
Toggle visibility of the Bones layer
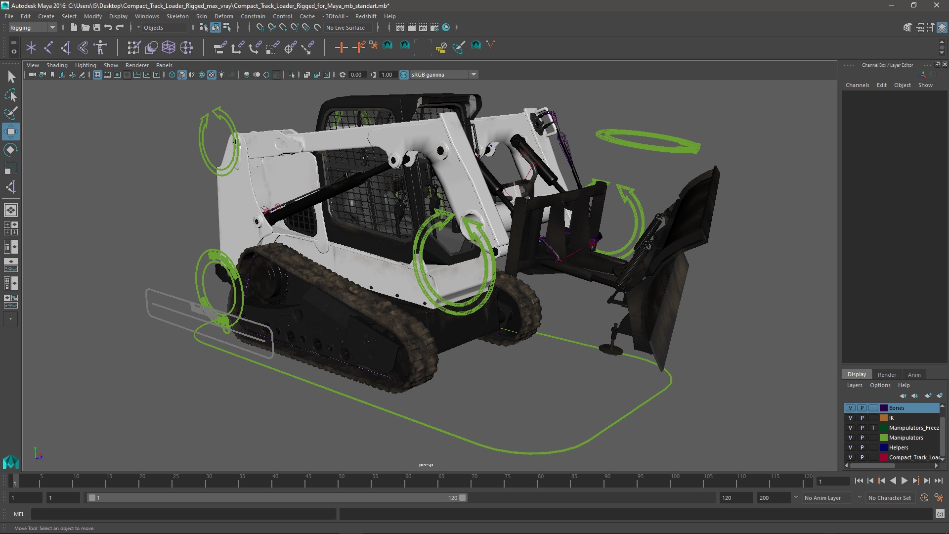pyautogui.click(x=850, y=408)
